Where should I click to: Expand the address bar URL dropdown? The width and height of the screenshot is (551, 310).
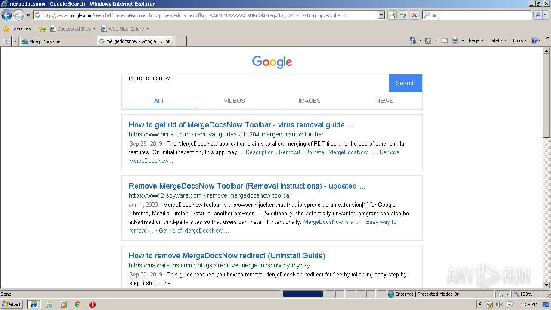coord(381,15)
